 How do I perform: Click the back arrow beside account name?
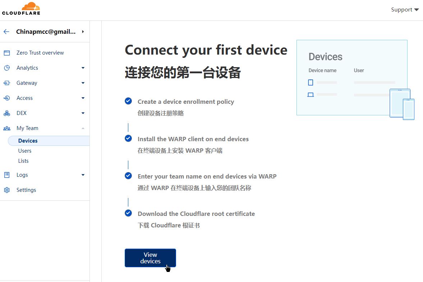click(6, 32)
